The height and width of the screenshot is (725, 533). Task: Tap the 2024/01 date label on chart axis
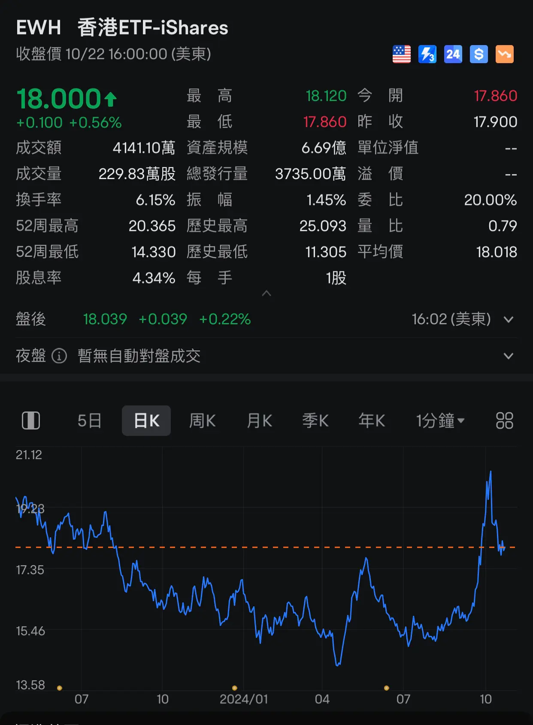tap(244, 699)
